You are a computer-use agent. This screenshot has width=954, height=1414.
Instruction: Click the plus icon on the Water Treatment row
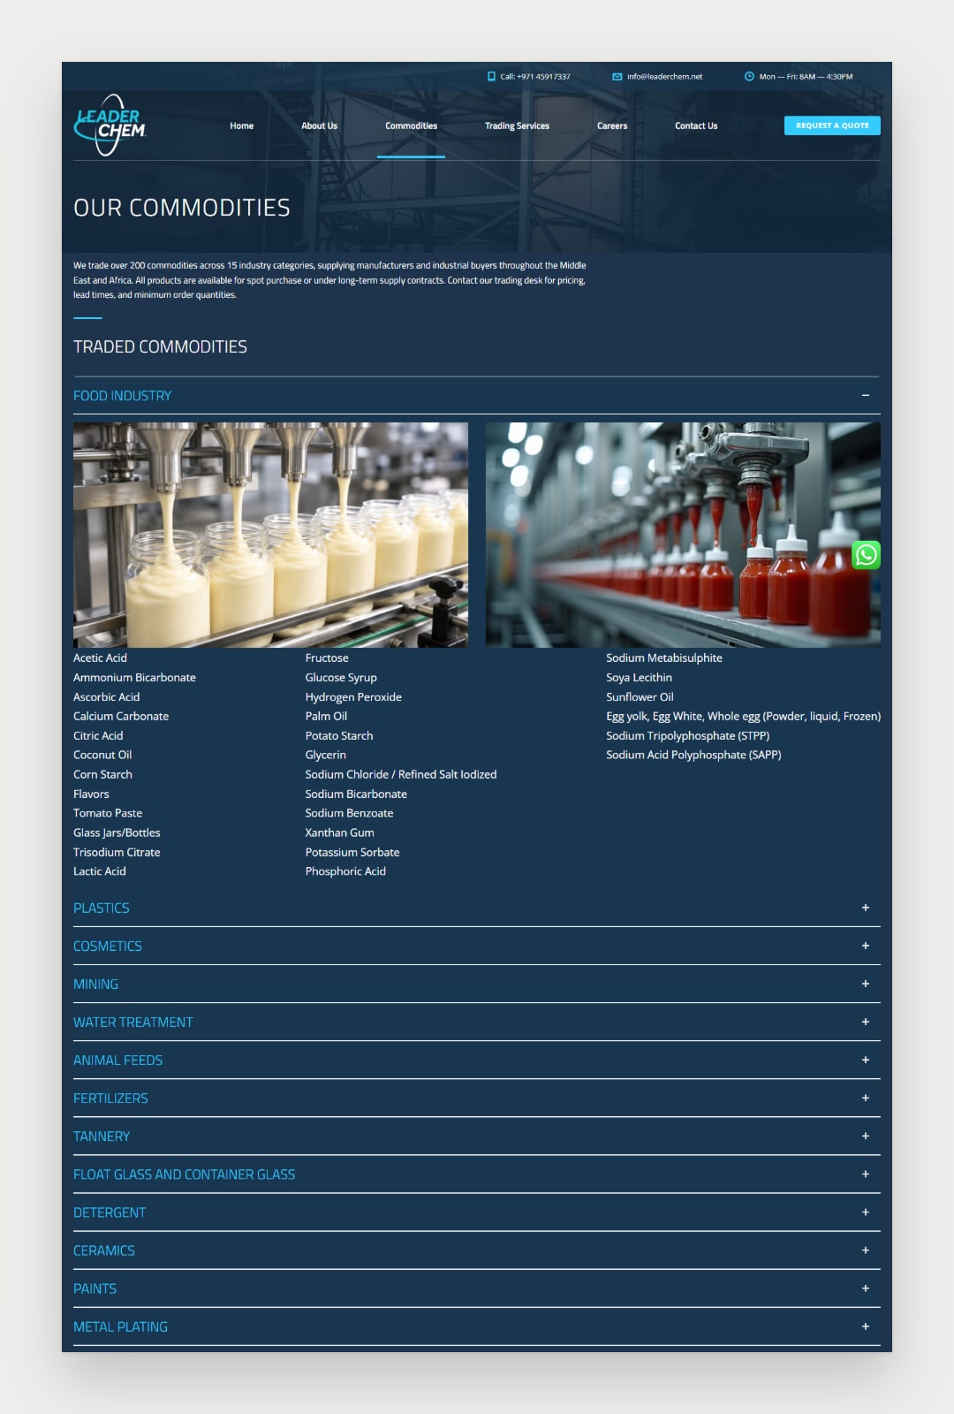[x=866, y=1022]
